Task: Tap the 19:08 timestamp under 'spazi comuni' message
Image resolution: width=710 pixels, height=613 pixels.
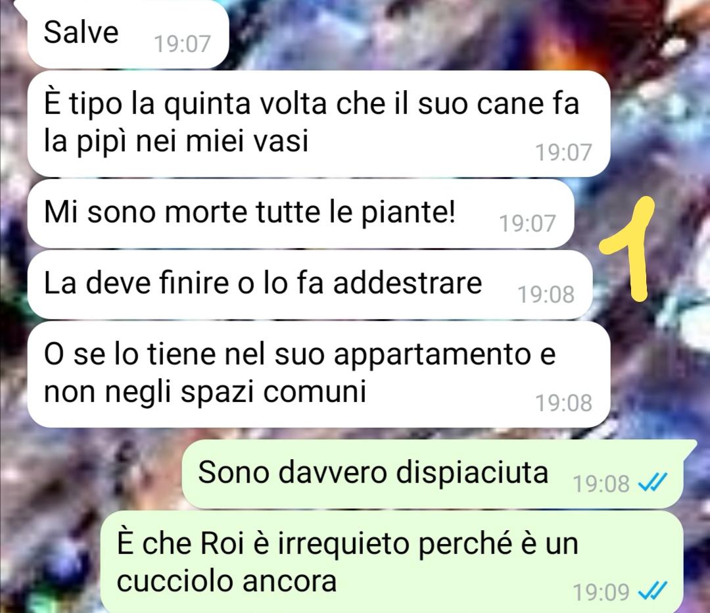Action: click(564, 403)
